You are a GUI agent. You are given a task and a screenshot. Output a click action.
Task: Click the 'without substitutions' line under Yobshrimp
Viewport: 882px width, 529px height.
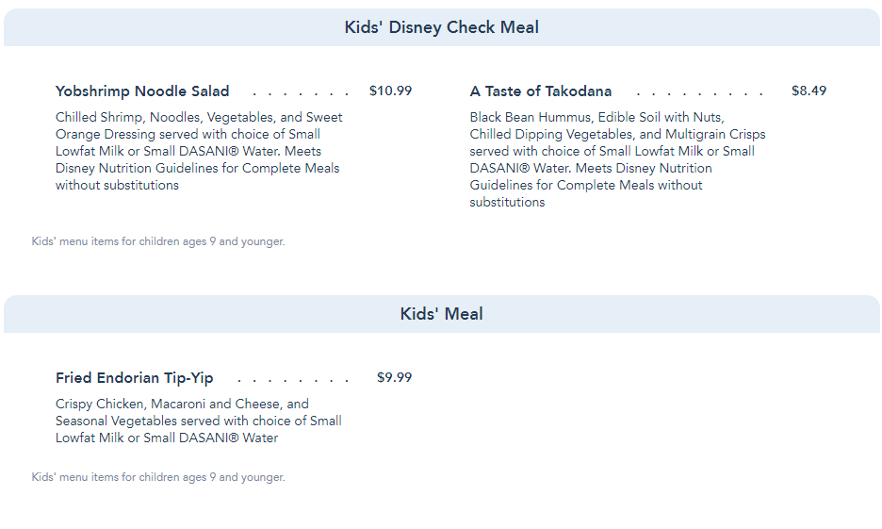point(117,185)
